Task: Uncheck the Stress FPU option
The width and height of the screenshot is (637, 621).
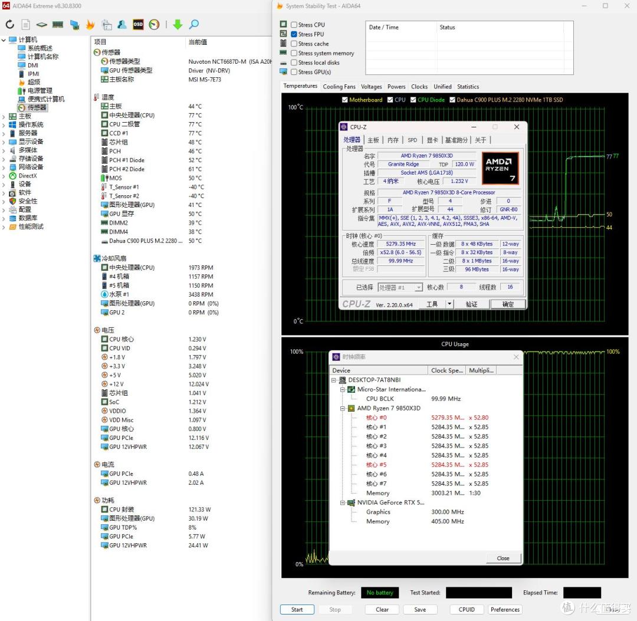Action: click(x=294, y=34)
